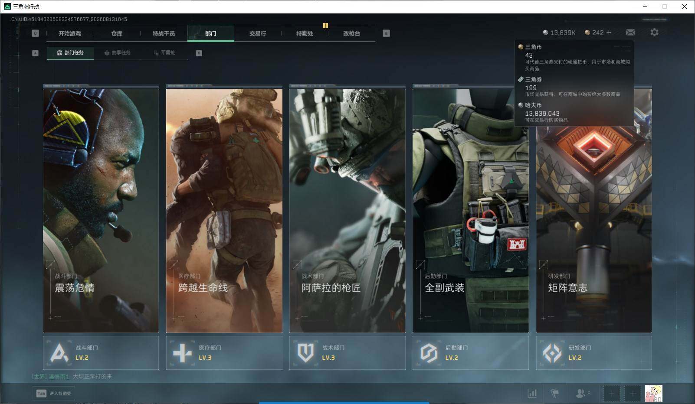Click the 13,839K currency display
Viewport: 695px width, 404px height.
tap(559, 33)
